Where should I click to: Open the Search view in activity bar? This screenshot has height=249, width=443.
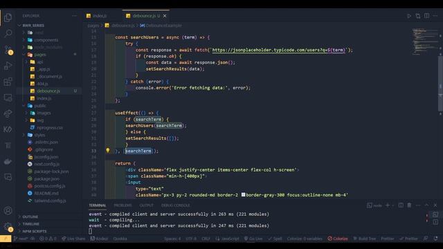pyautogui.click(x=8, y=34)
